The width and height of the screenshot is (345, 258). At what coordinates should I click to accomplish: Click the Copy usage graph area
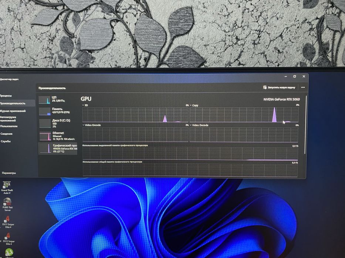point(244,115)
